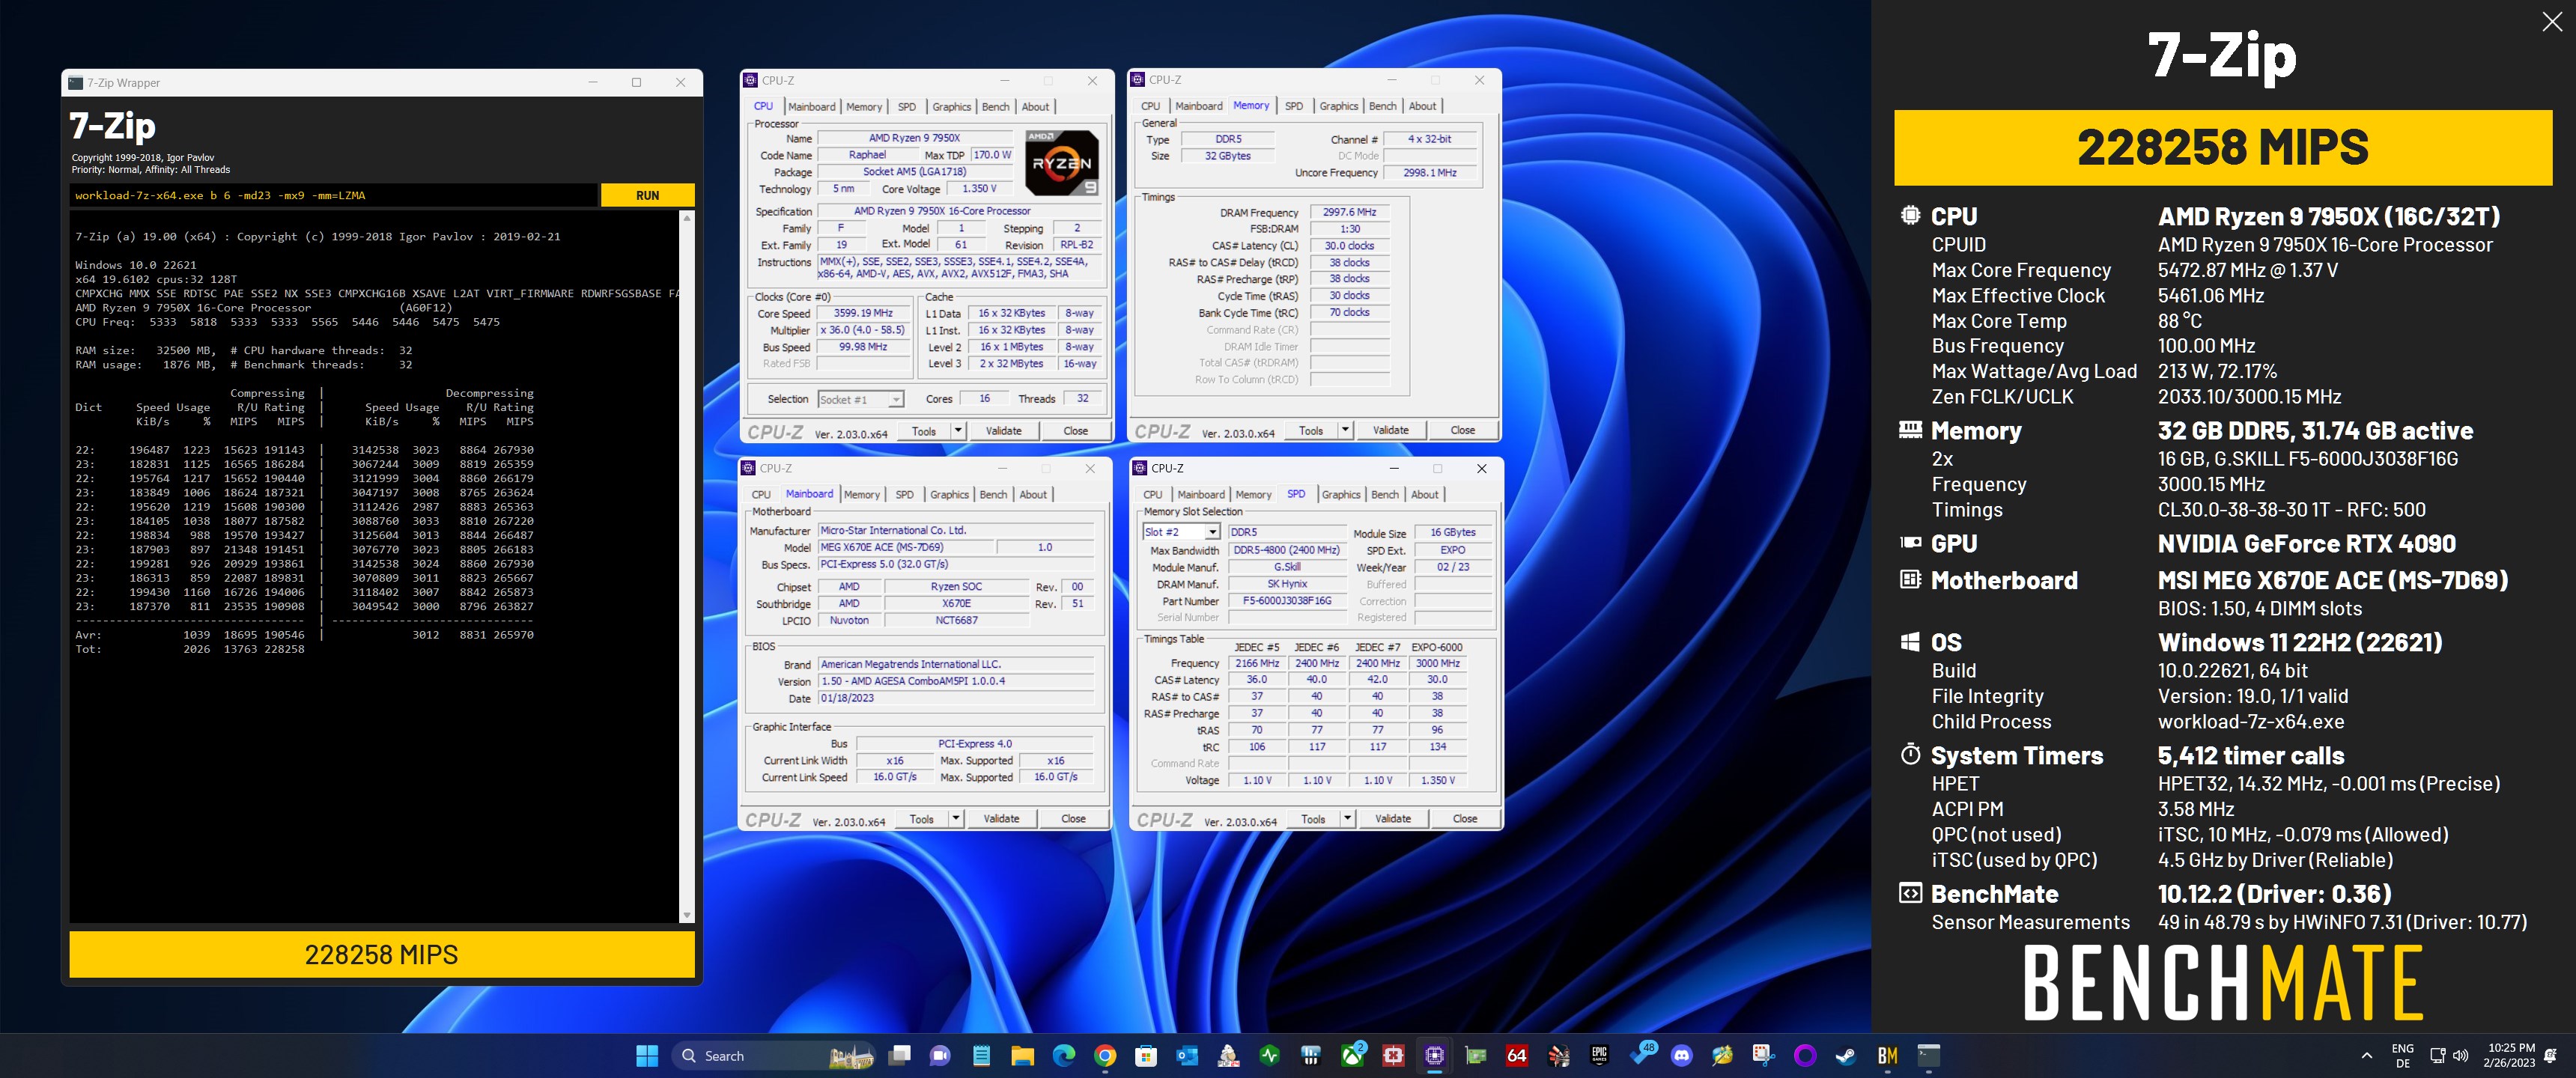Click the 228258 MIPS bar in 7-Zip Wrapper
Viewport: 2576px width, 1078px height.
[x=381, y=955]
